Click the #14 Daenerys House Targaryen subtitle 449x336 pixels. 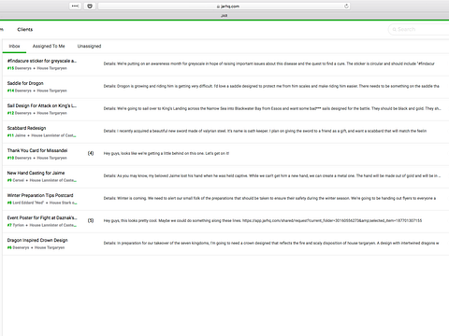pos(37,91)
